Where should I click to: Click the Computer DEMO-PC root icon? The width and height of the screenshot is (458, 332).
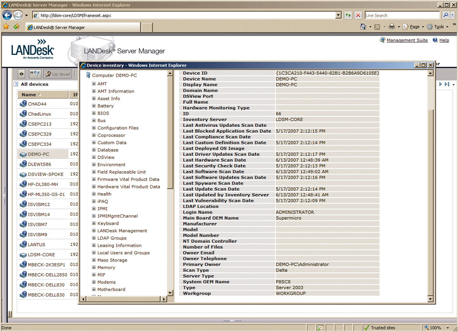pos(88,75)
